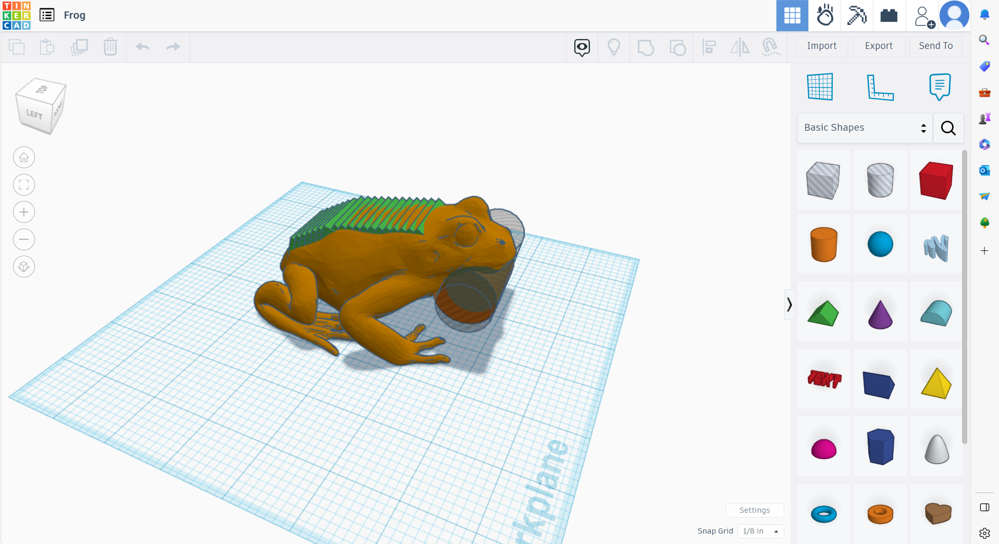Collapse the shapes panel chevron

tap(789, 305)
